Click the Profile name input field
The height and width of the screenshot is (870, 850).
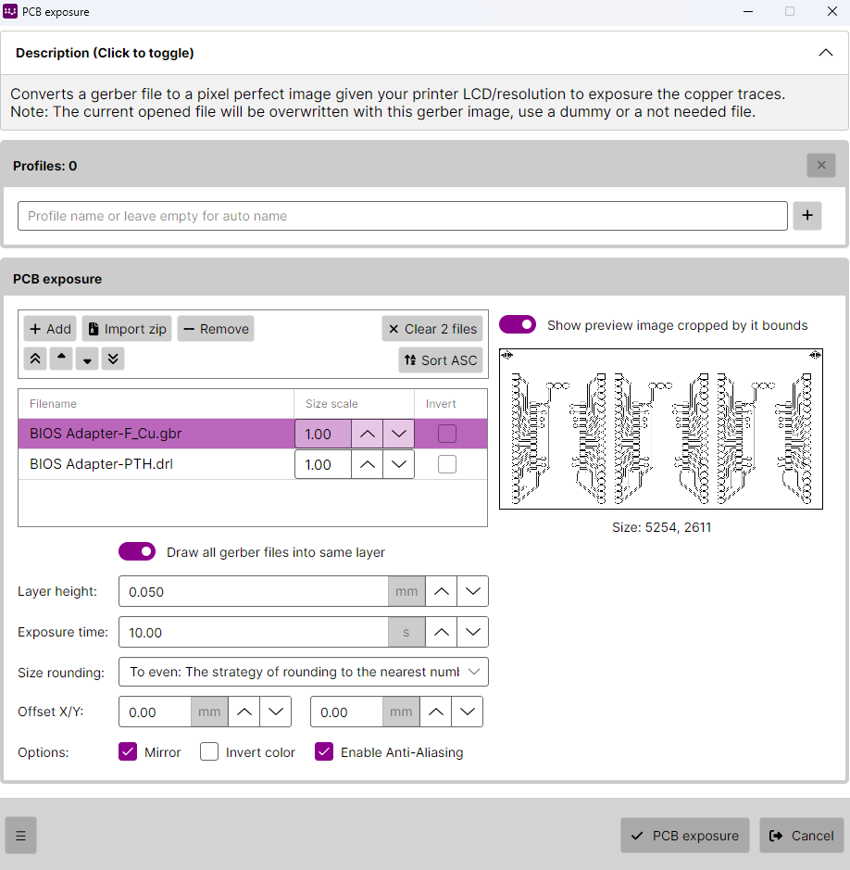coord(403,216)
